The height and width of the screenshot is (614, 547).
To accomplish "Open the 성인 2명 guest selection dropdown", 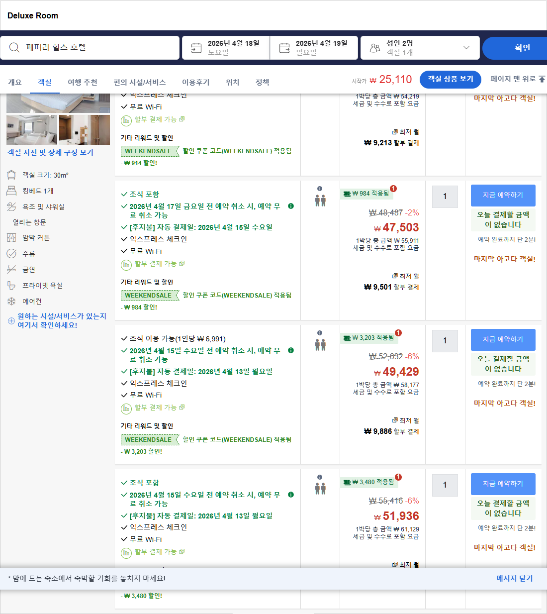I will coord(466,47).
